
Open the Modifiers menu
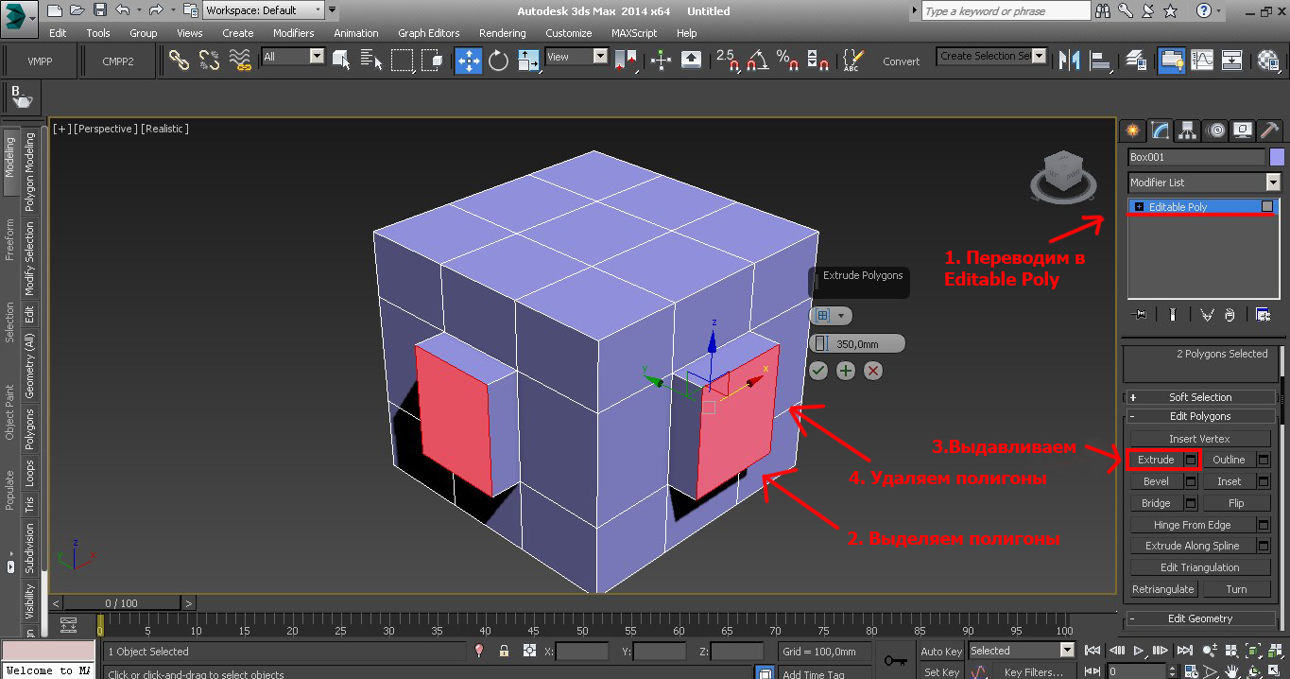(293, 33)
